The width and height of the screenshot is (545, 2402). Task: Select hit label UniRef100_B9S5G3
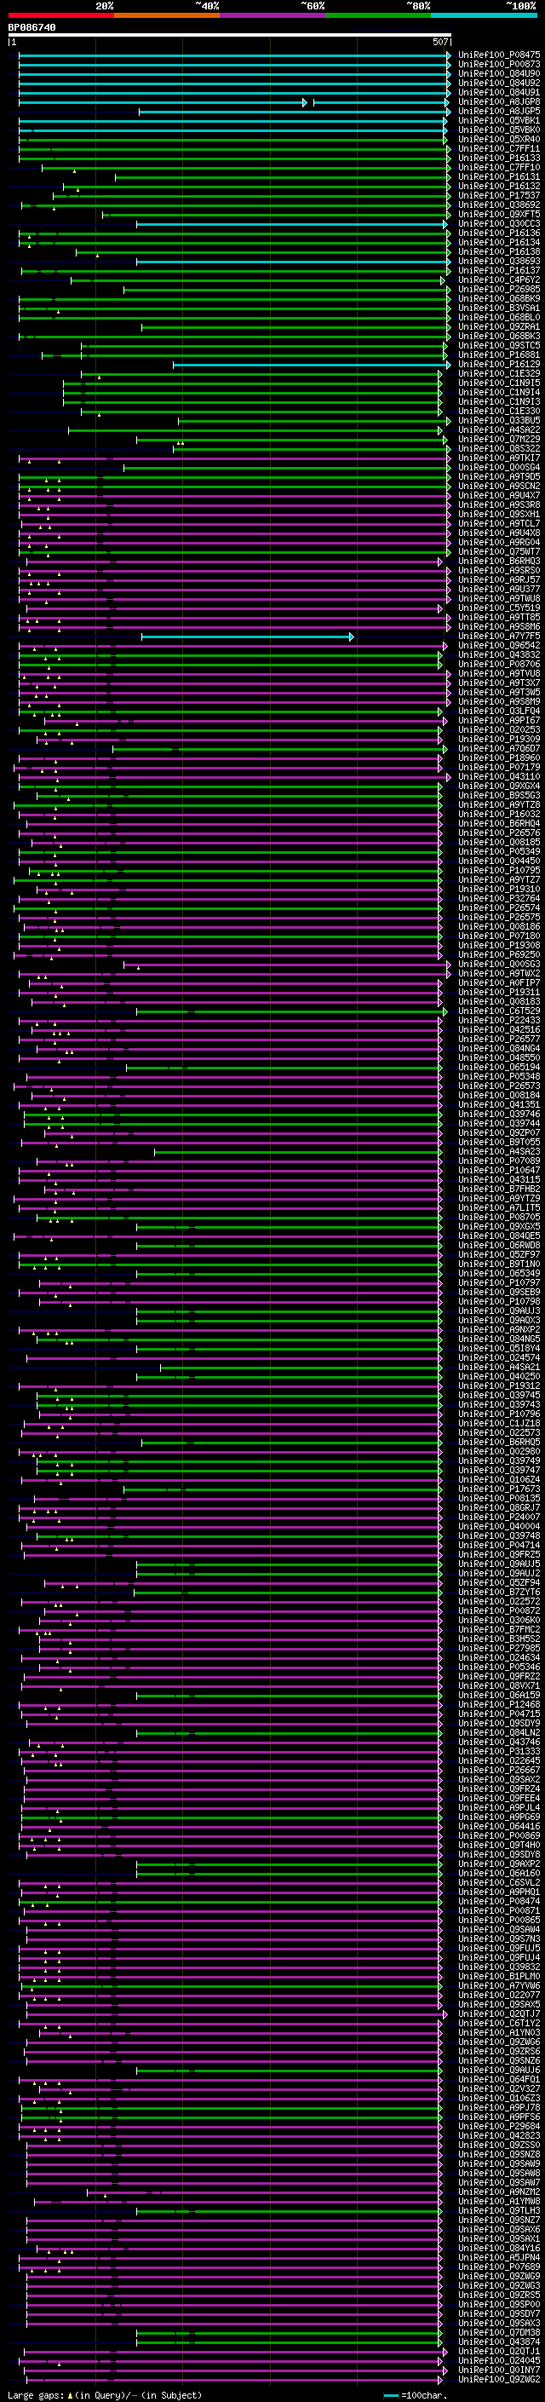(499, 795)
